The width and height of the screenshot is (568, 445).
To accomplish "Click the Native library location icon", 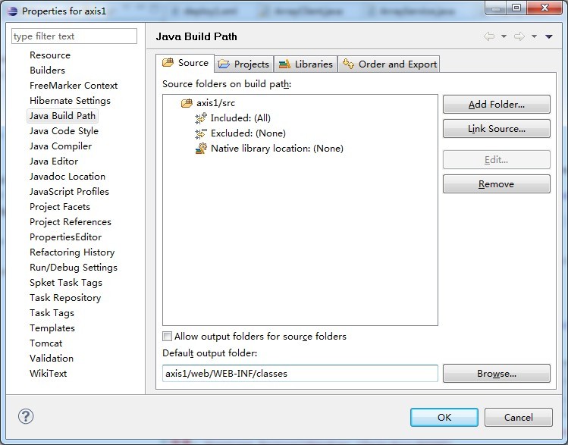I will coord(201,149).
